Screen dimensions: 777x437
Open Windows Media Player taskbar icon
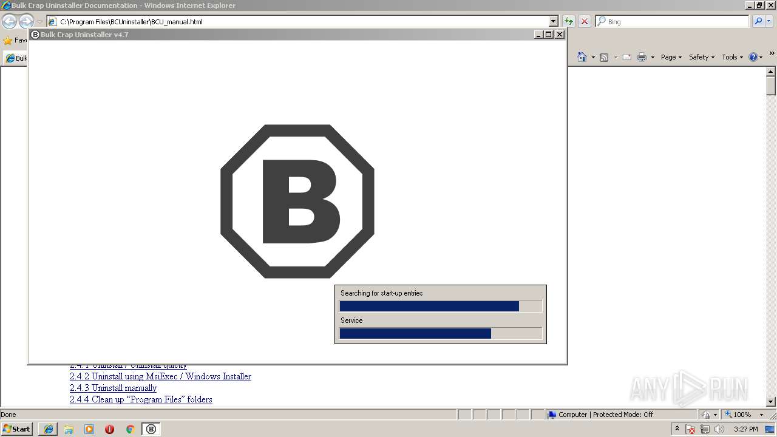tap(89, 429)
